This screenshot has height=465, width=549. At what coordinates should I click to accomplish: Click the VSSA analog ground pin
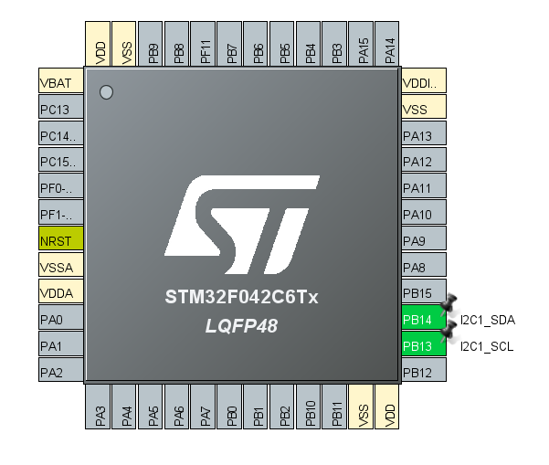pyautogui.click(x=61, y=265)
